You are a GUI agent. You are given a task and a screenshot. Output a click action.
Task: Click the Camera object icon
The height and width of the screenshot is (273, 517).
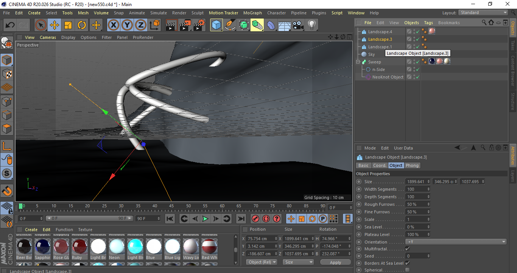tap(298, 25)
